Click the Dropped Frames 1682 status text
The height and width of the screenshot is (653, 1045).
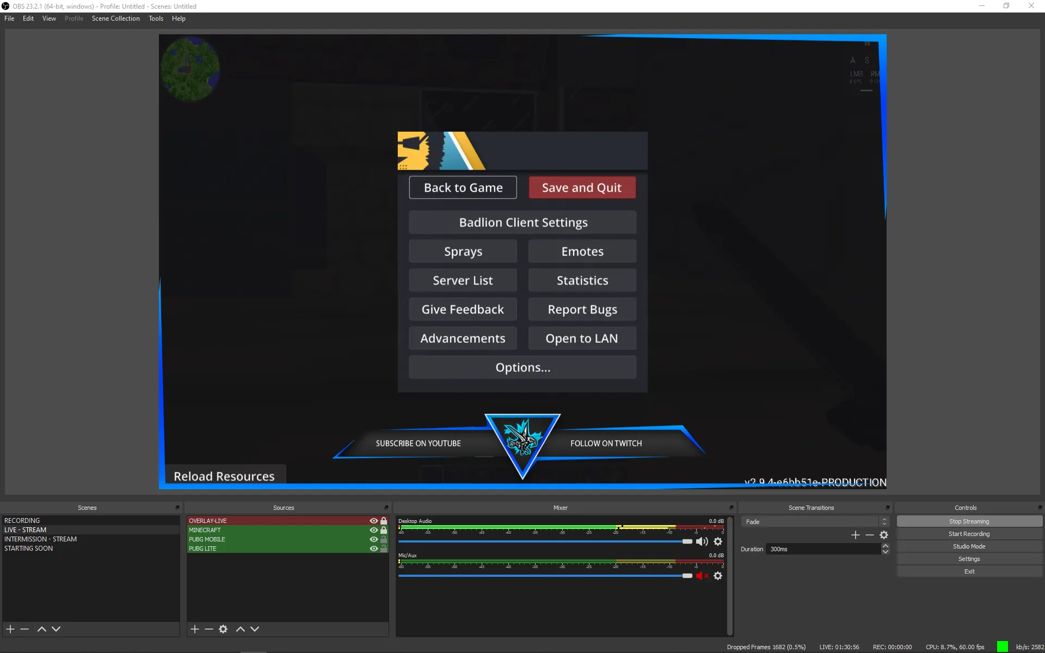coord(766,647)
